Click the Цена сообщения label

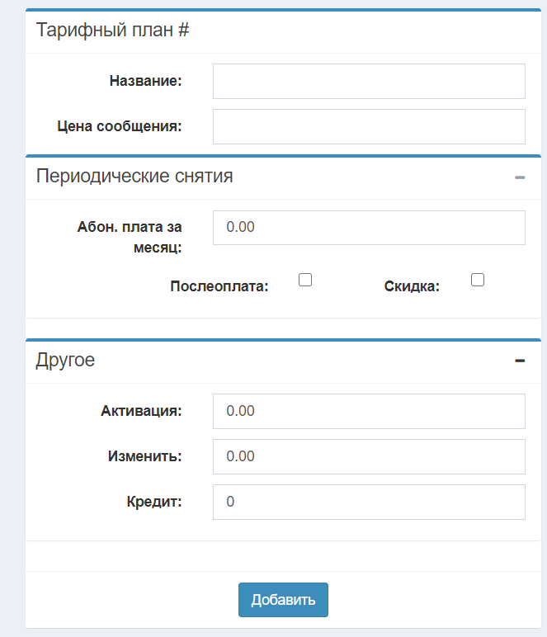[x=119, y=126]
